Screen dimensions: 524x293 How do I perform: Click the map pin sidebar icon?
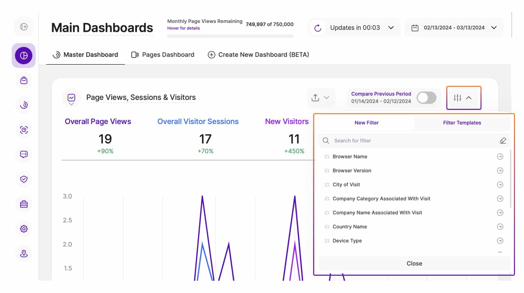(24, 254)
